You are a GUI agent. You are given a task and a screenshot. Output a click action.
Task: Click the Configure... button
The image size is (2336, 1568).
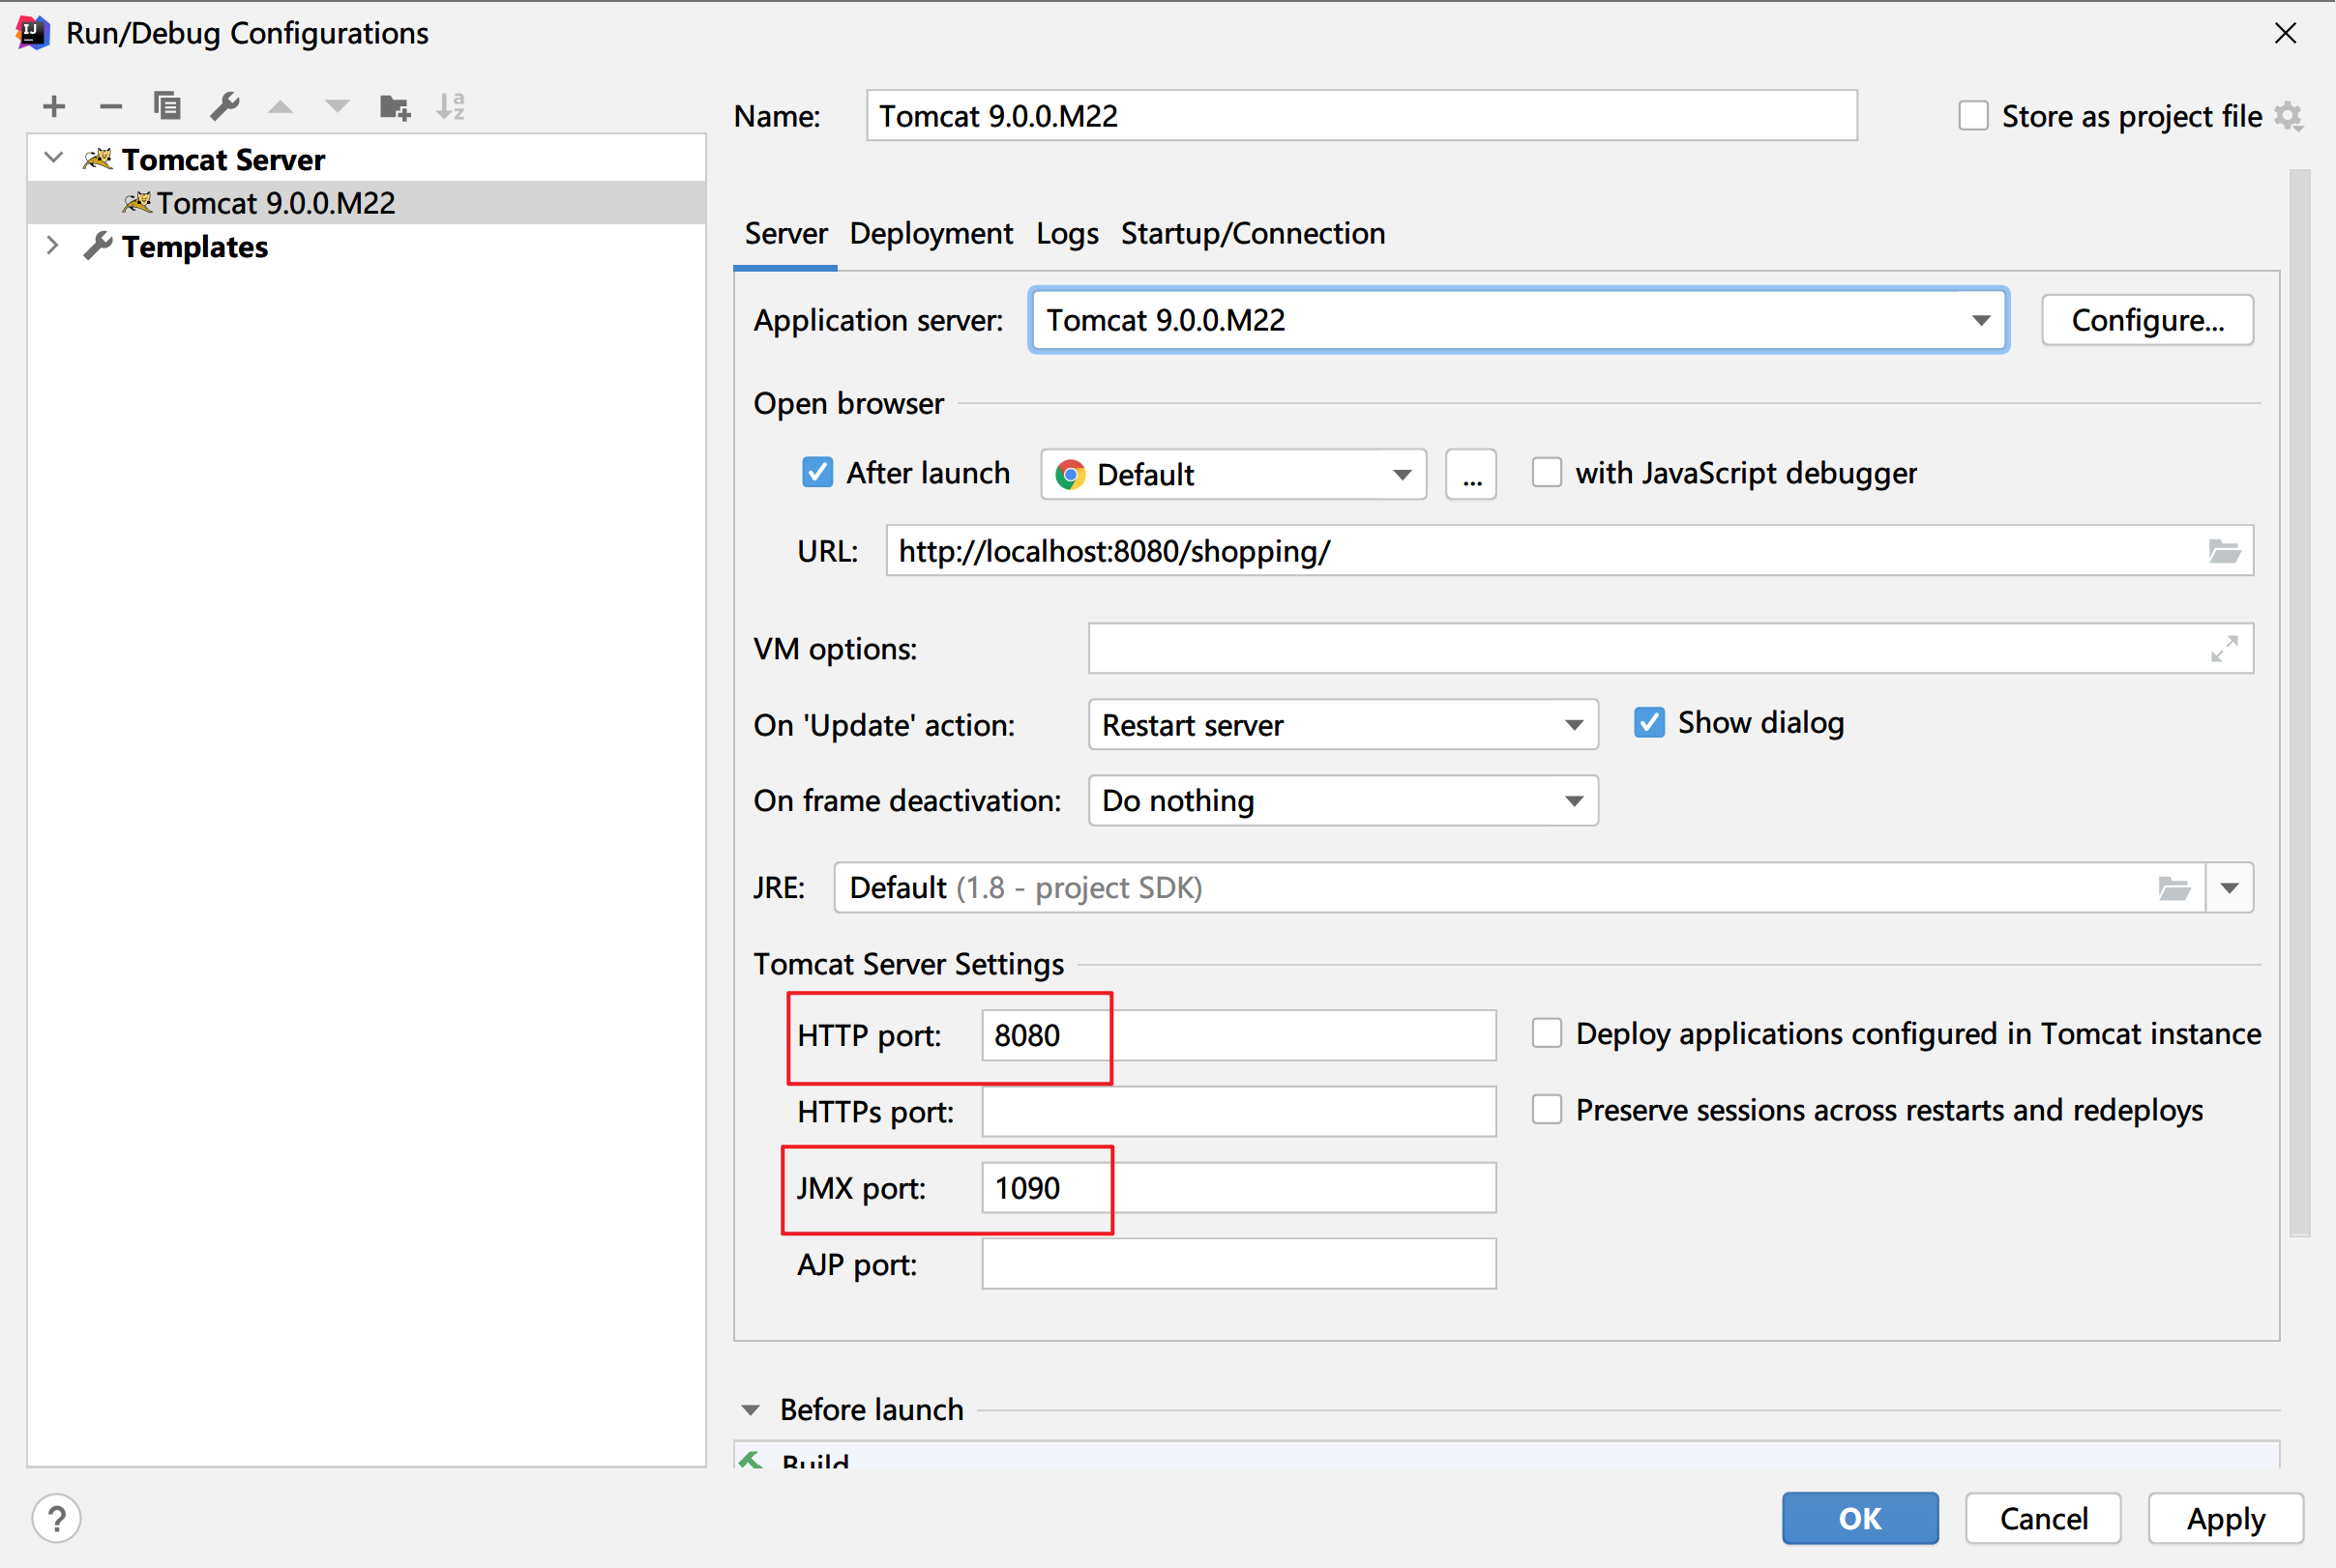click(x=2147, y=321)
